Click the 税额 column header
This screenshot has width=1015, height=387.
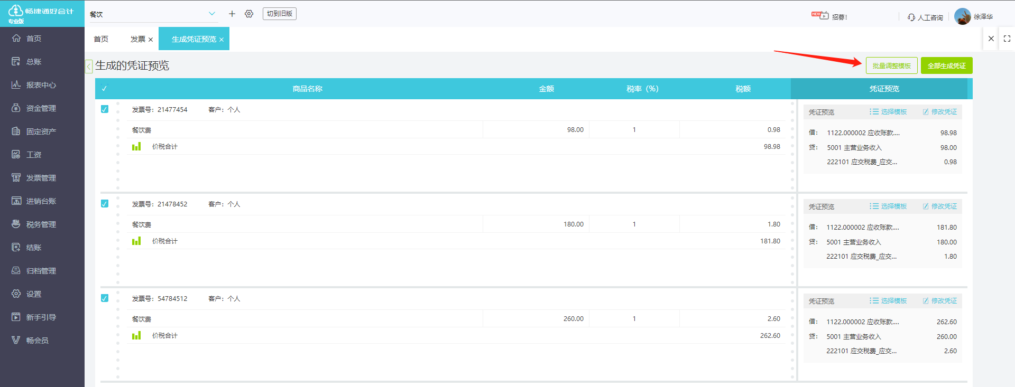[x=743, y=89]
